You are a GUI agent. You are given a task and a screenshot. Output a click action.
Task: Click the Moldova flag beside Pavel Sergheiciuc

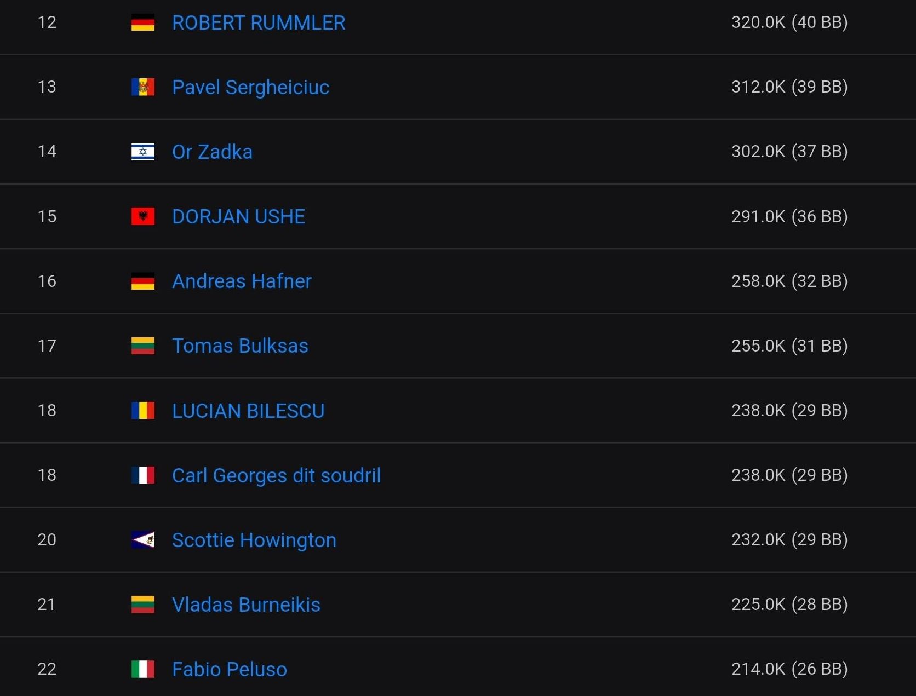click(143, 88)
